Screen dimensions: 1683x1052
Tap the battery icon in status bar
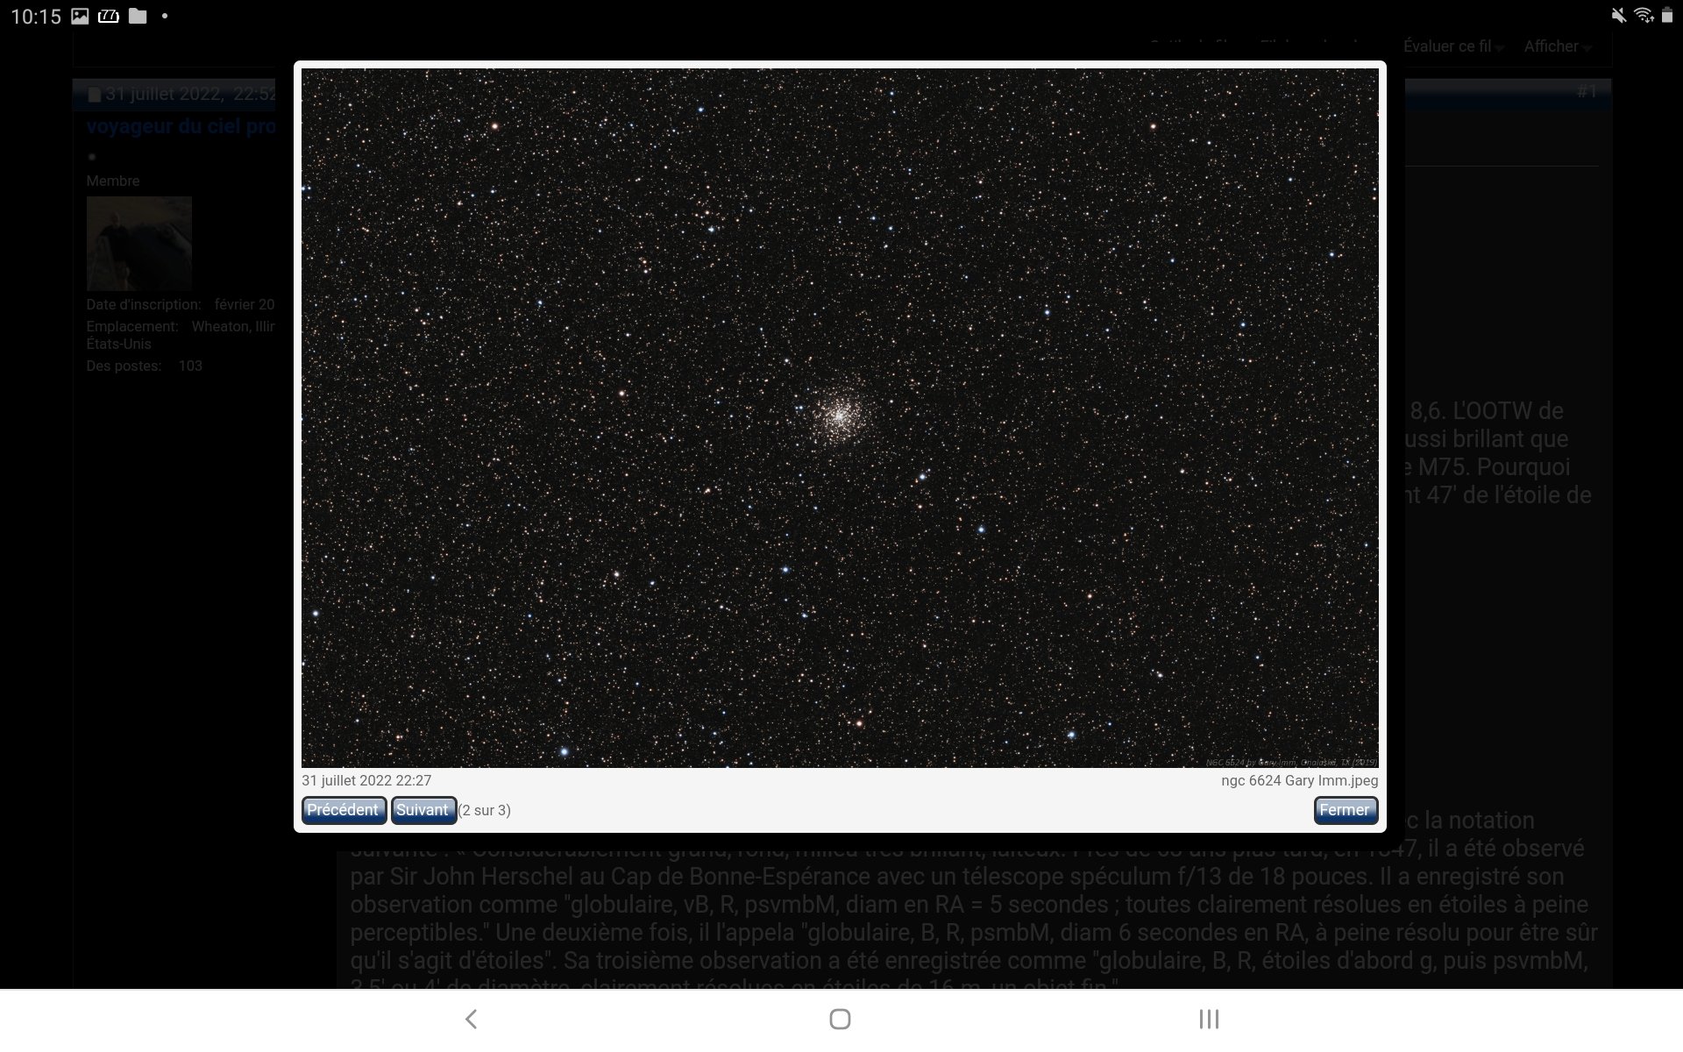[x=1667, y=16]
